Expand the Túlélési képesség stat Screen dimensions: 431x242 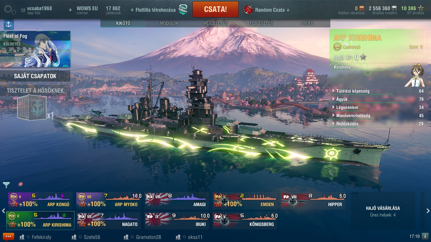[377, 91]
